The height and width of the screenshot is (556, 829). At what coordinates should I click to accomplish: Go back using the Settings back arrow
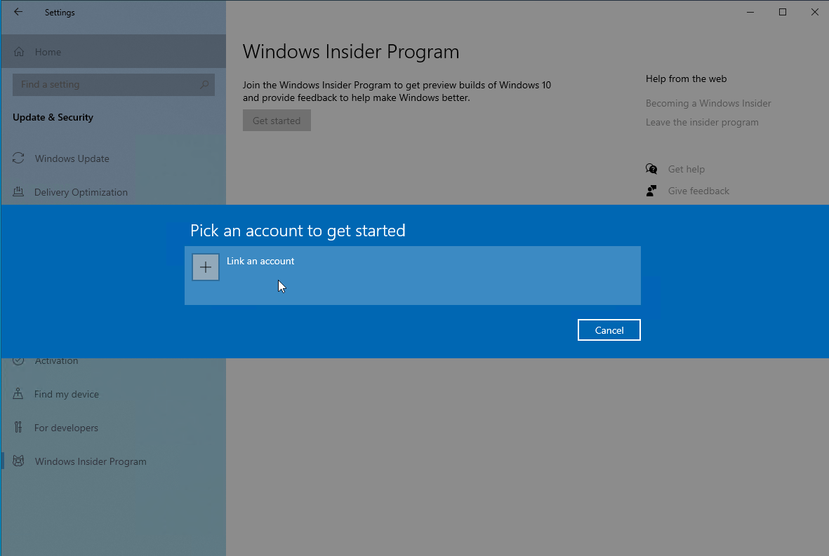18,12
